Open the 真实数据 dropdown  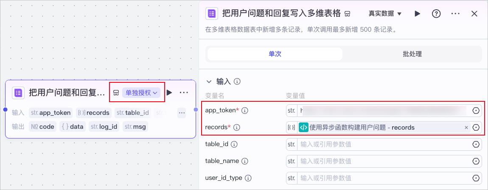point(385,14)
